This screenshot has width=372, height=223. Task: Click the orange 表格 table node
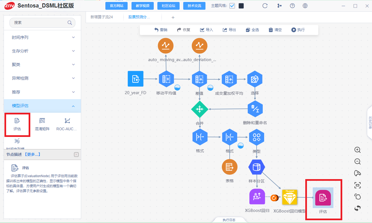click(x=230, y=167)
